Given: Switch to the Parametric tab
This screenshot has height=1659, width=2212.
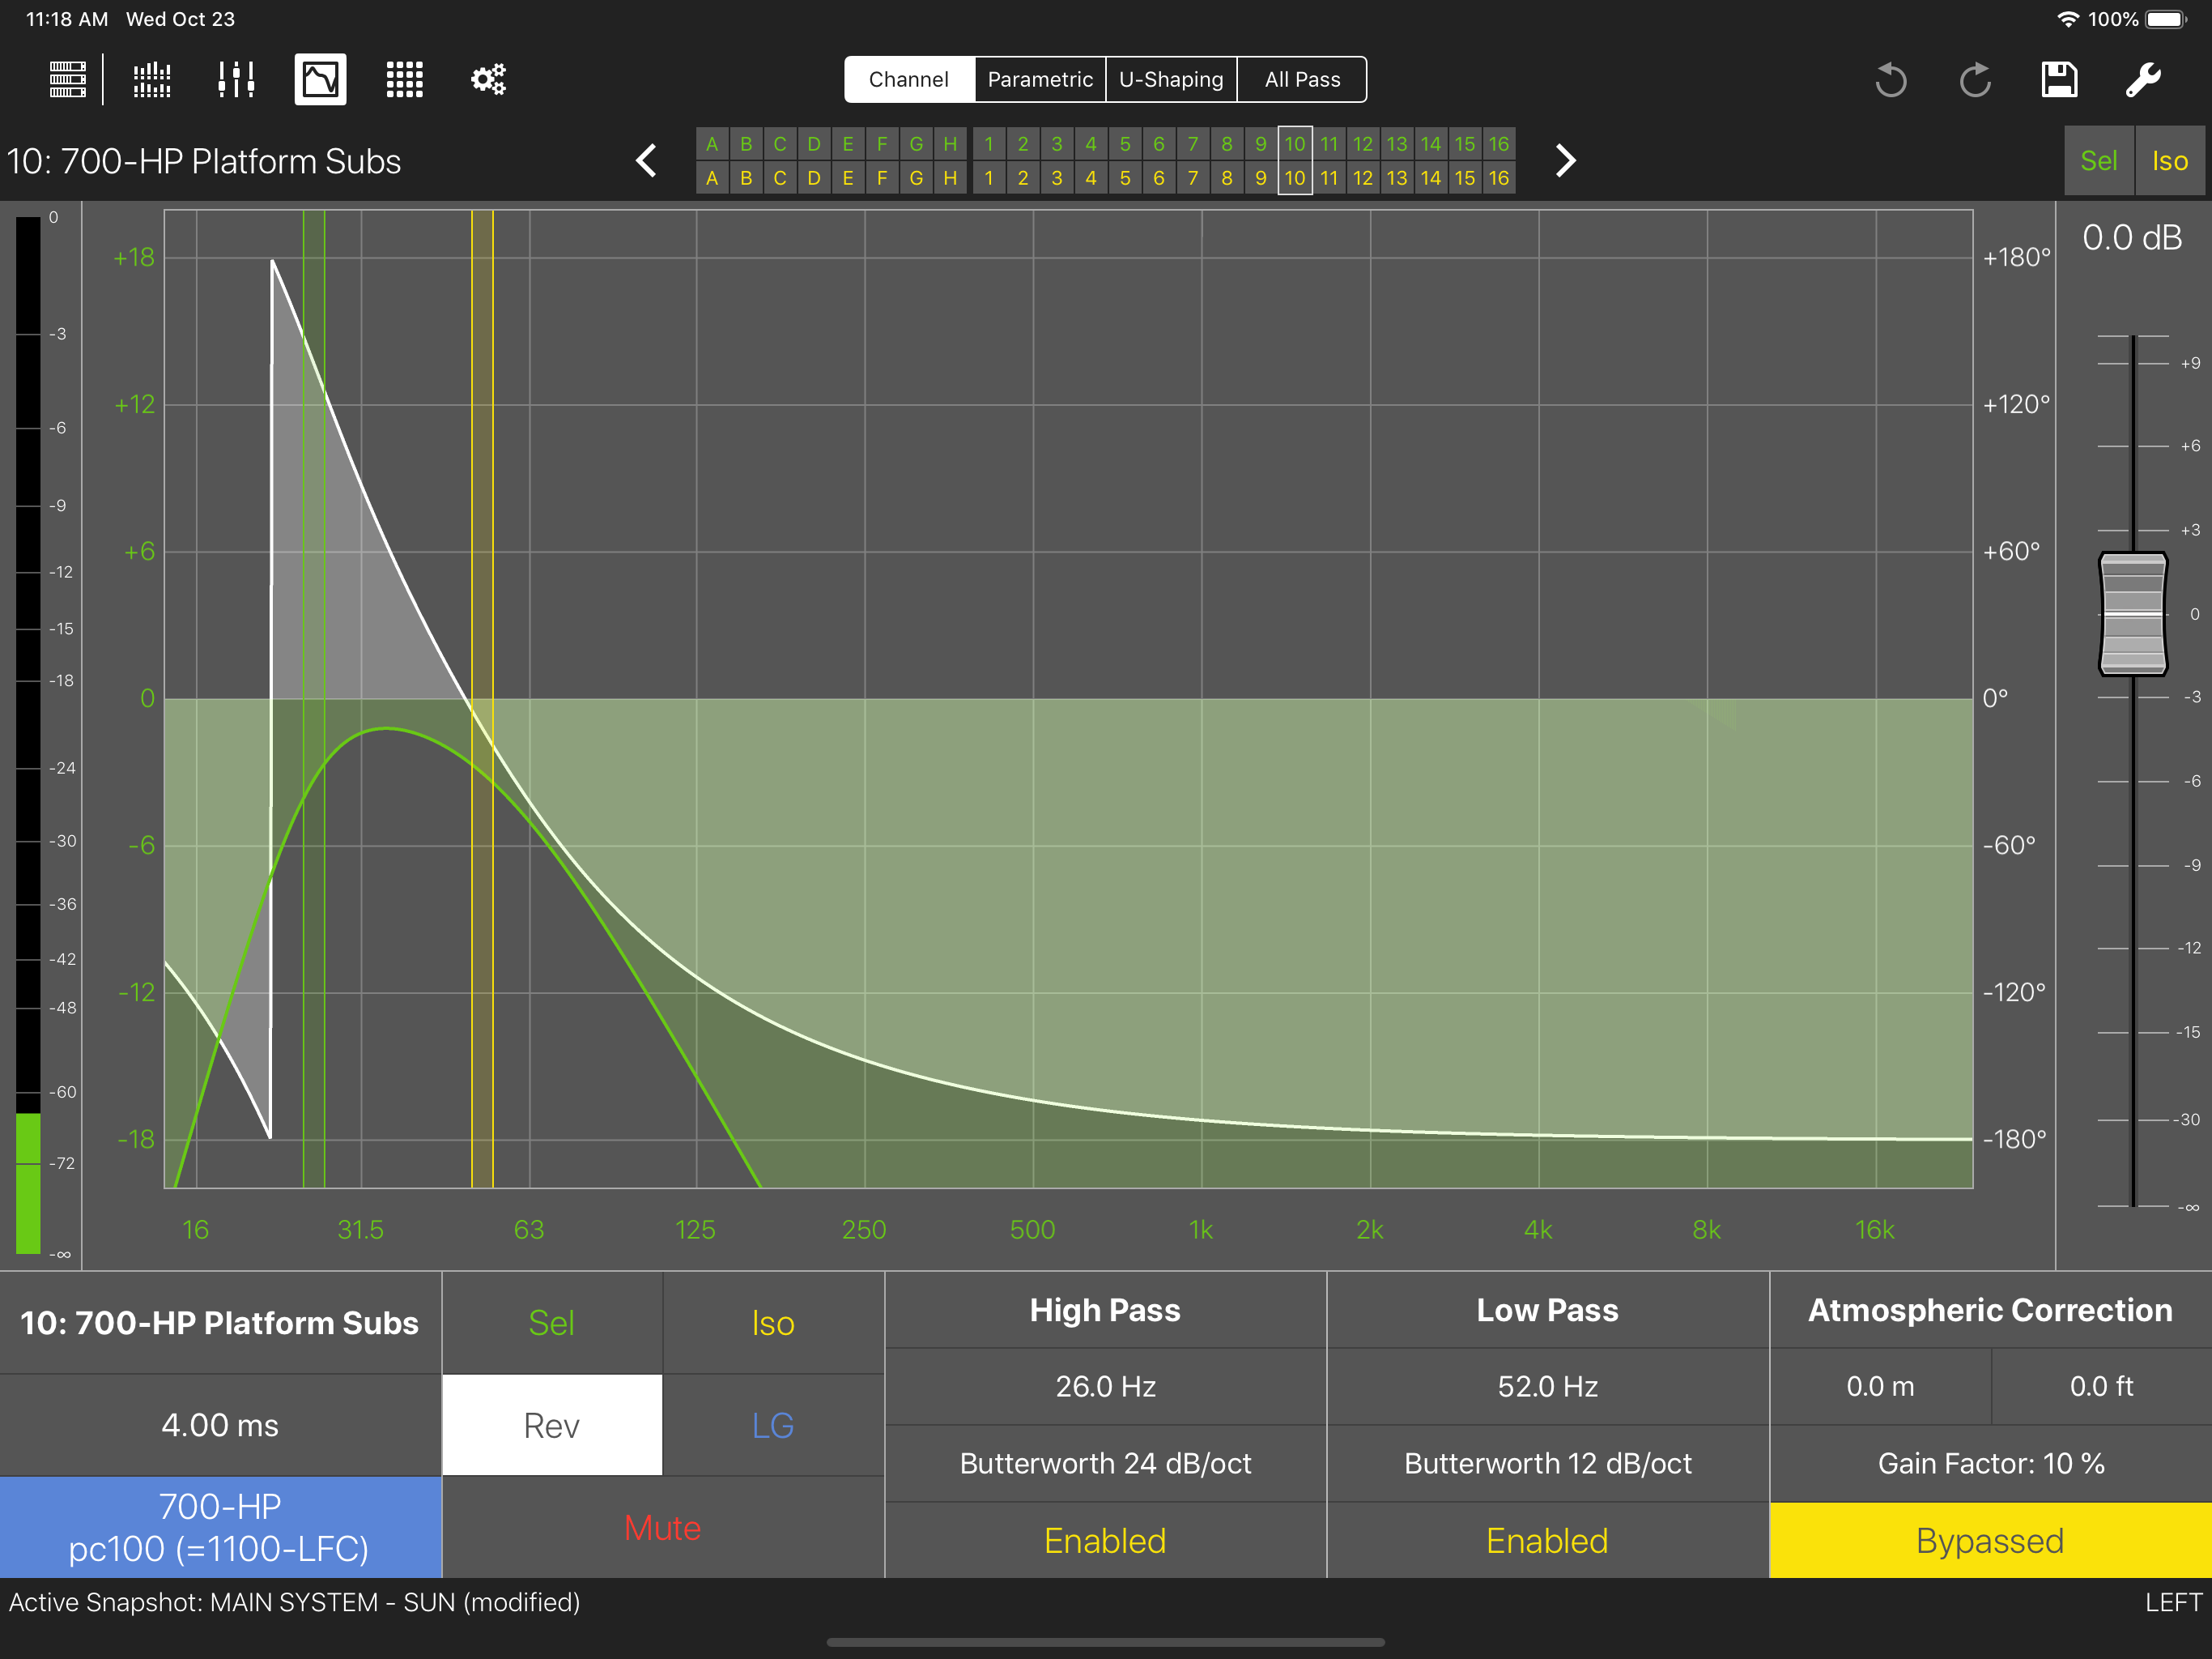Looking at the screenshot, I should pos(1040,79).
